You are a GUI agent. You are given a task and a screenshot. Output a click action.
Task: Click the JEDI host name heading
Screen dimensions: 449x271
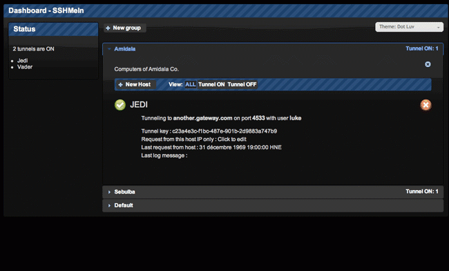click(139, 104)
